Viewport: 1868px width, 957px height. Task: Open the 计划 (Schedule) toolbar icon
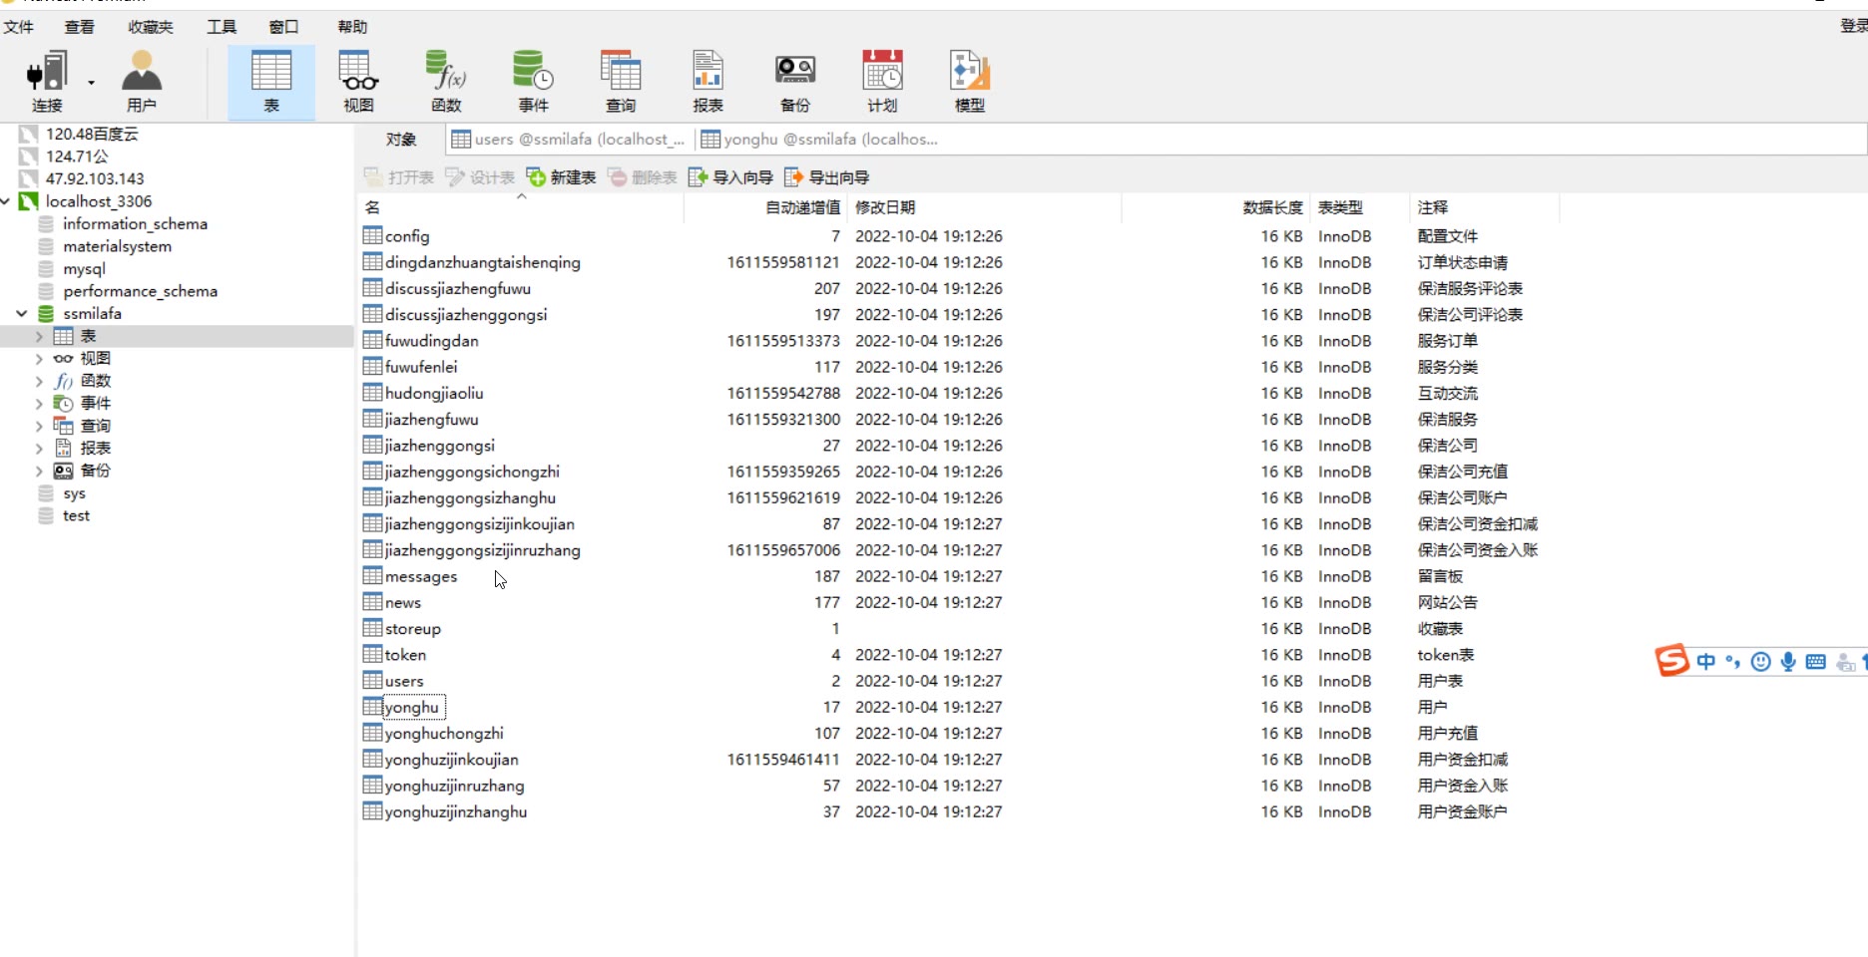point(882,82)
